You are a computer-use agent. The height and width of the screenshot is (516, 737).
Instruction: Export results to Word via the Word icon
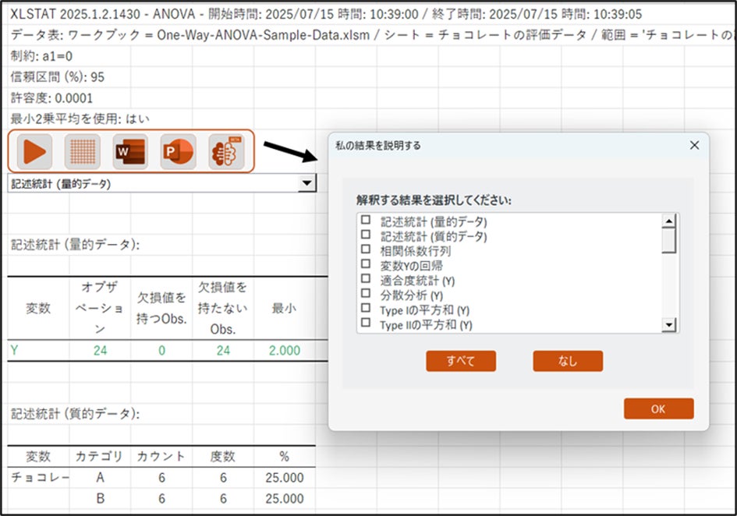point(129,152)
